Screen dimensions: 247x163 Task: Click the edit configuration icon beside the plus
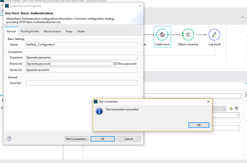237,108
